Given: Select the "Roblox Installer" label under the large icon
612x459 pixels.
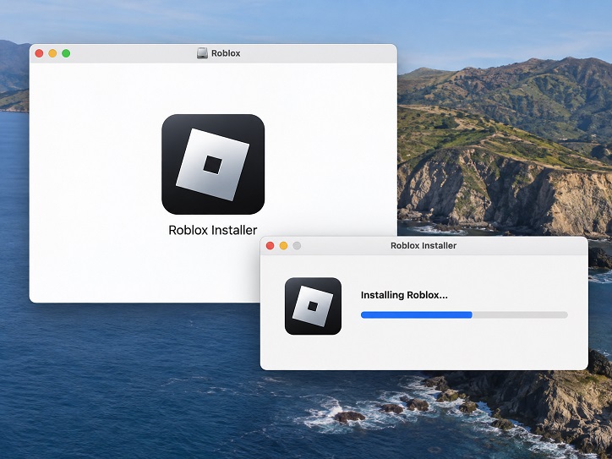Looking at the screenshot, I should coord(213,230).
